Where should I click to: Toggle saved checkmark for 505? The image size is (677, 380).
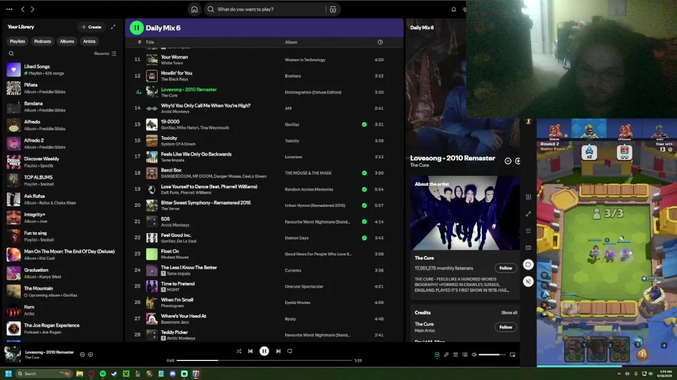click(364, 222)
